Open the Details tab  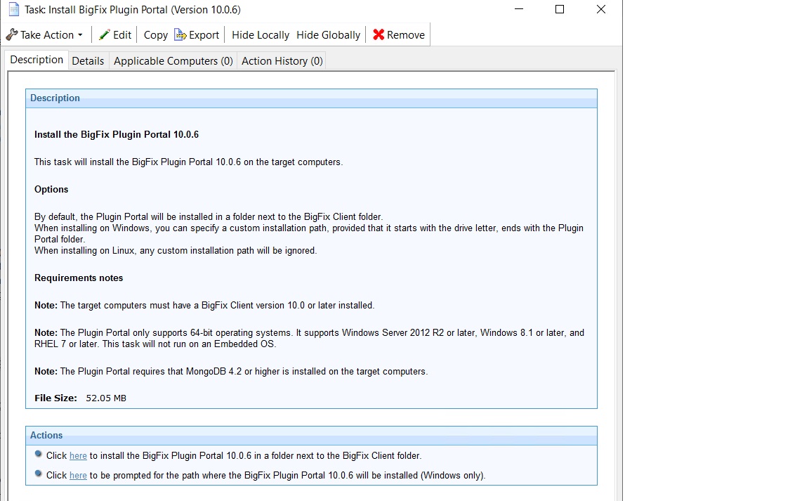[88, 61]
